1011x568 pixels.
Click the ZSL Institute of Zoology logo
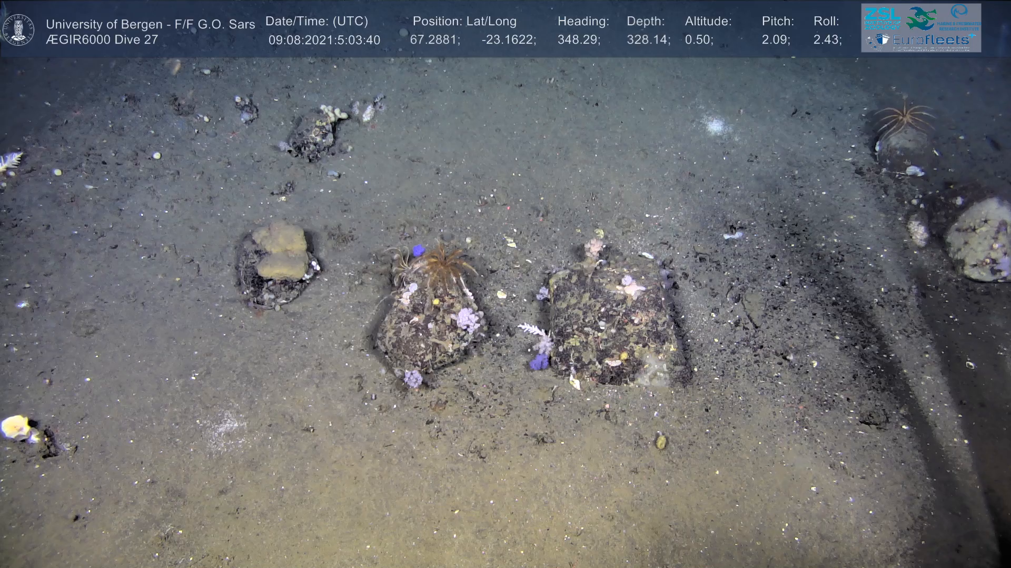tap(882, 17)
